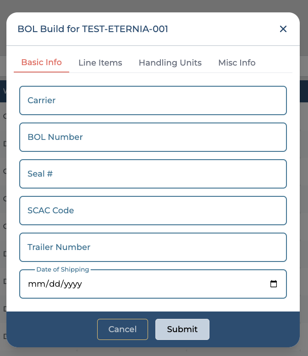Open the Line Items tab
The width and height of the screenshot is (308, 356).
(x=100, y=63)
